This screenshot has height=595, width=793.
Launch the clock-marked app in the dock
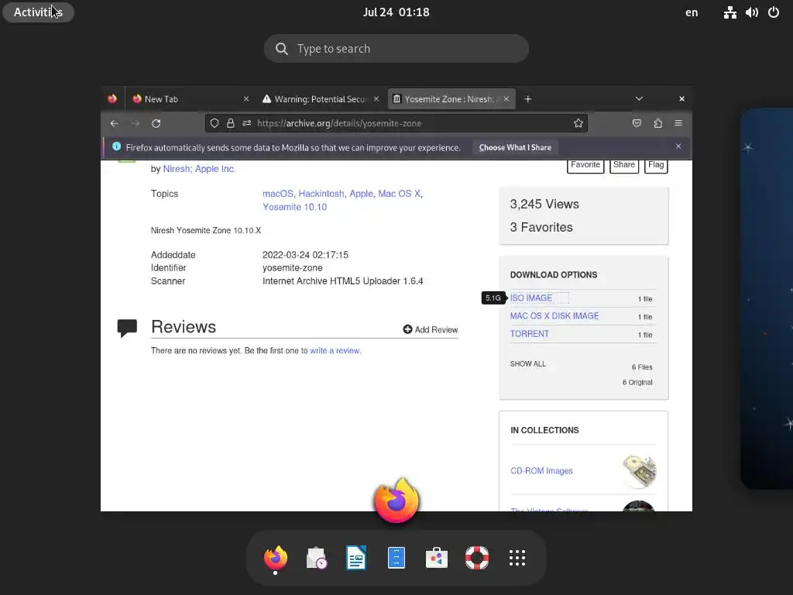[x=316, y=558]
